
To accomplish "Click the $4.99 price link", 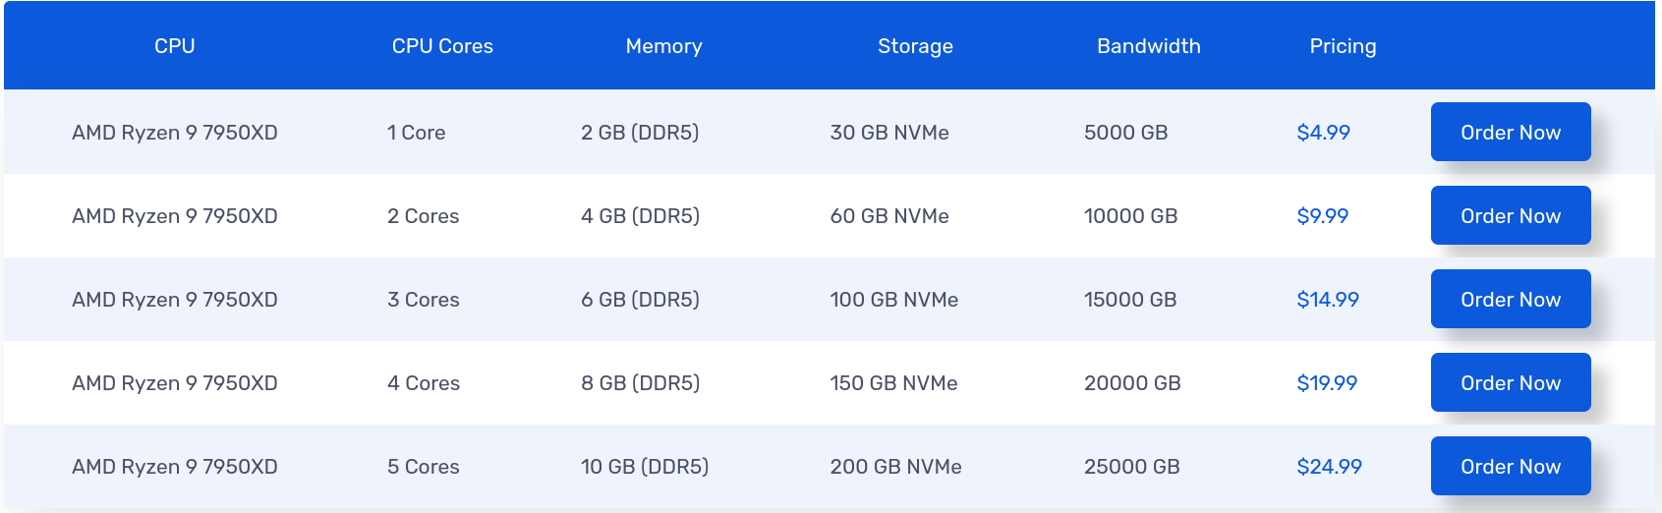I will click(x=1323, y=133).
